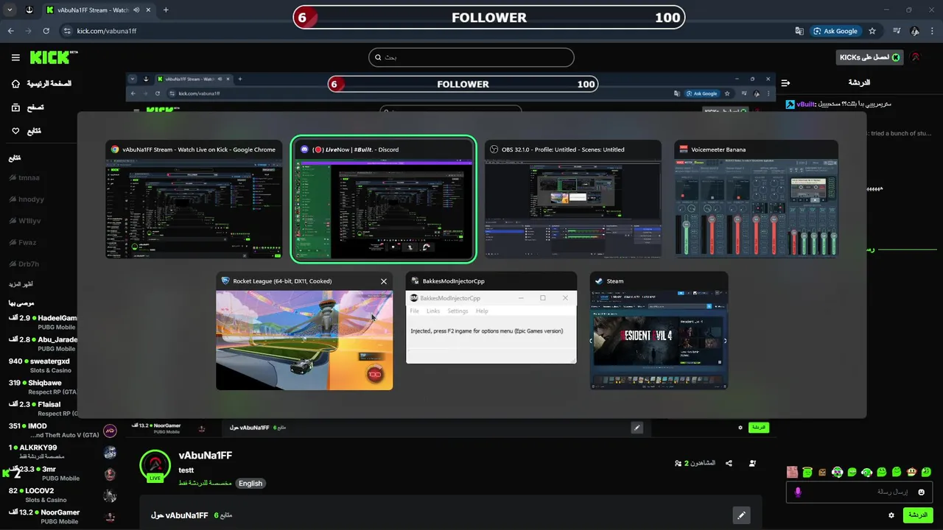Click the kick.com/vabuna1ff address bar
This screenshot has height=530, width=943.
point(107,31)
